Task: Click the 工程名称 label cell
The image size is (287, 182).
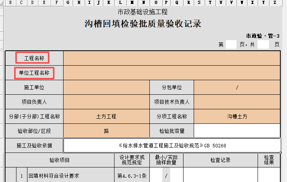Action: pos(34,58)
